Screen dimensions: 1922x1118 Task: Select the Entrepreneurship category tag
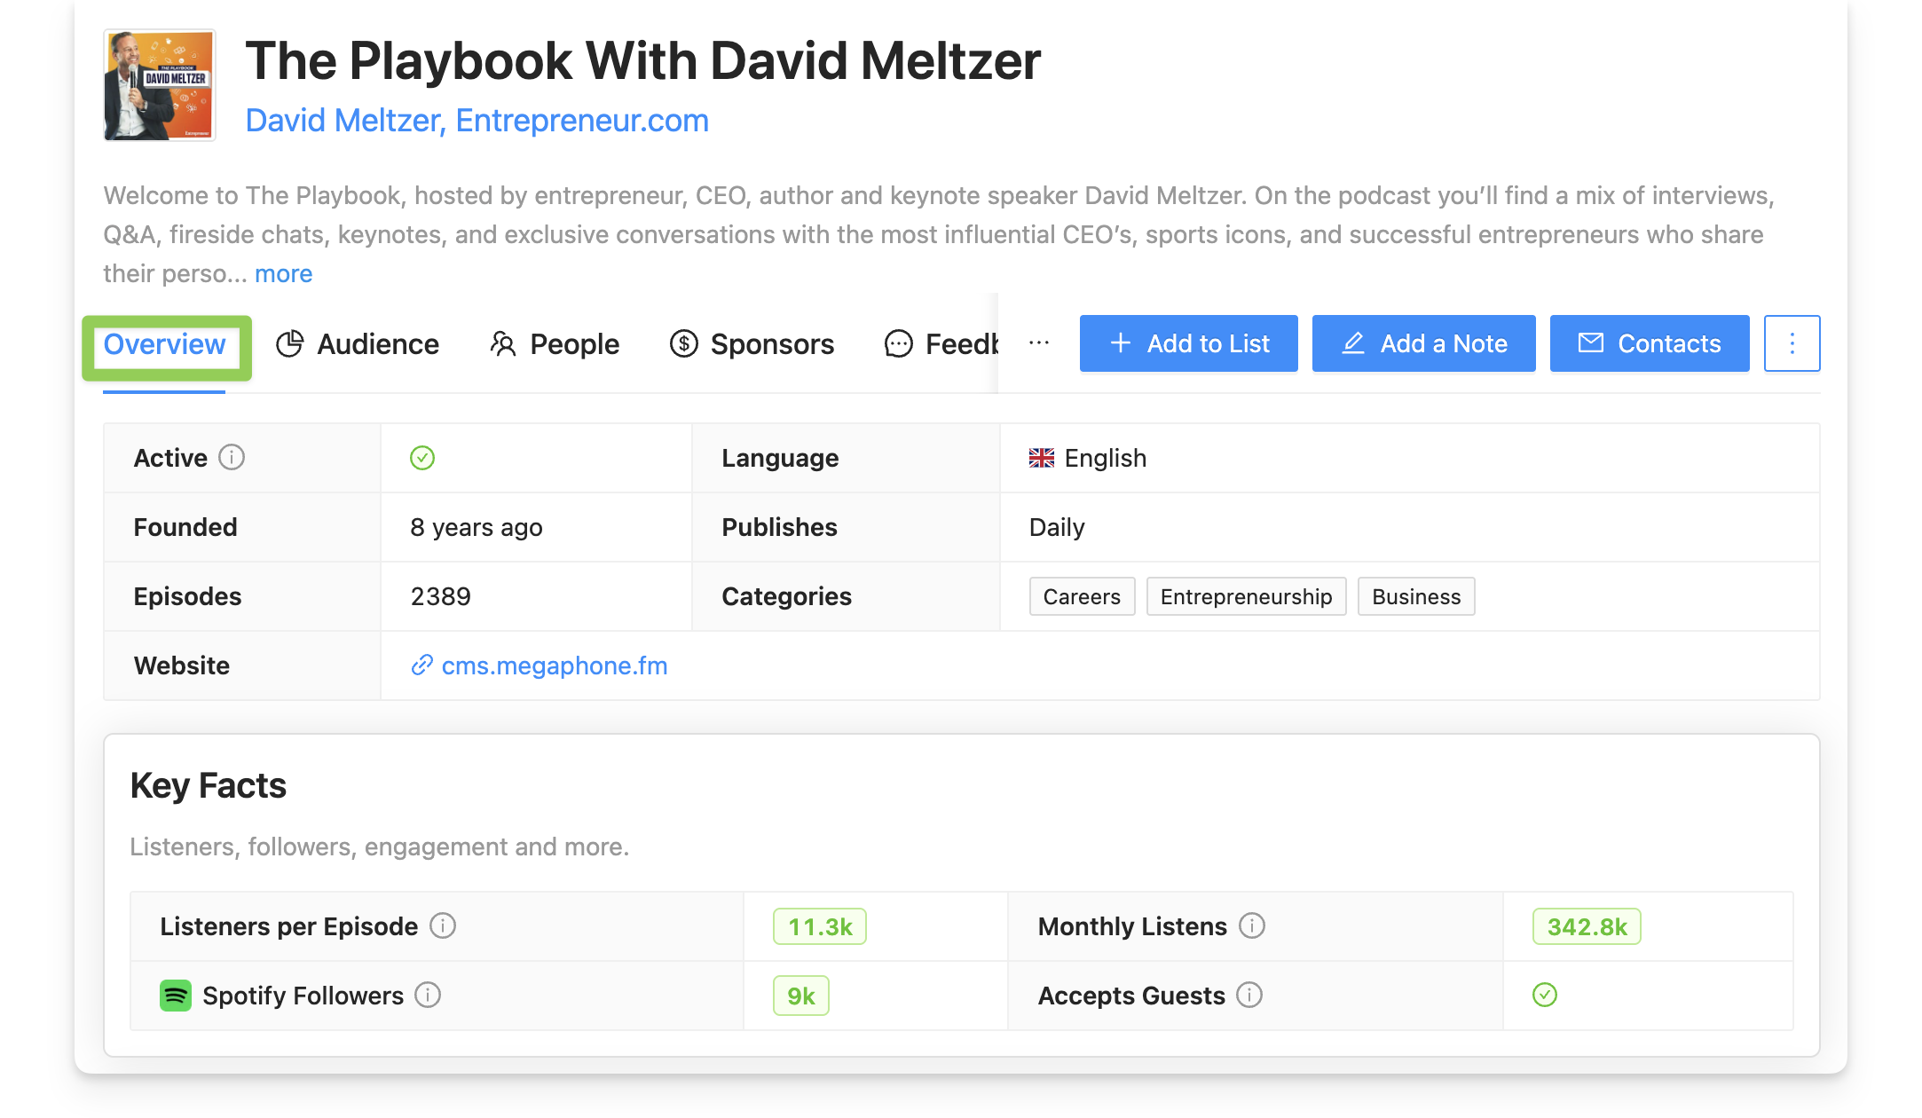pyautogui.click(x=1246, y=596)
